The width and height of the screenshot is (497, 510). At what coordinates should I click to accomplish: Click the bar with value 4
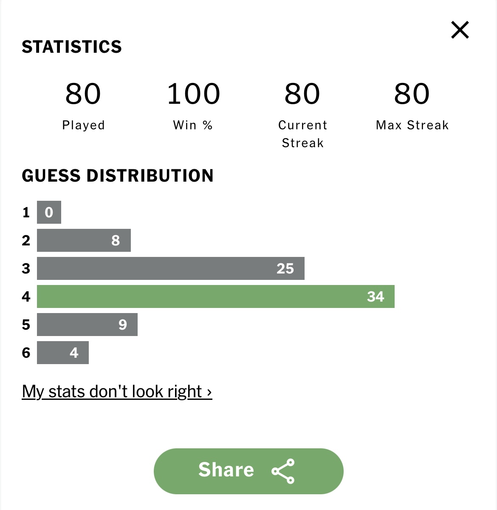(x=63, y=353)
